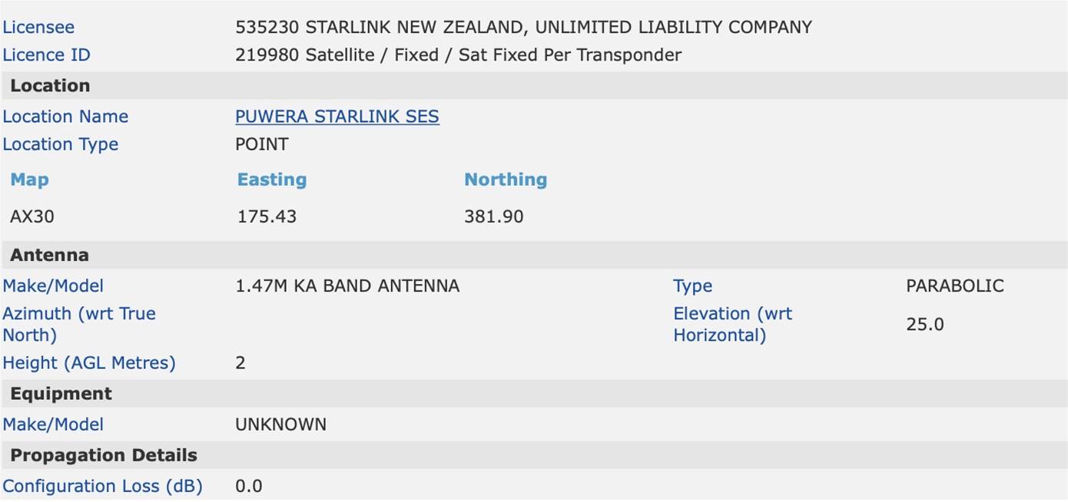Click the Elevation (wrt Horizontal) label
Image resolution: width=1068 pixels, height=502 pixels.
(x=732, y=324)
